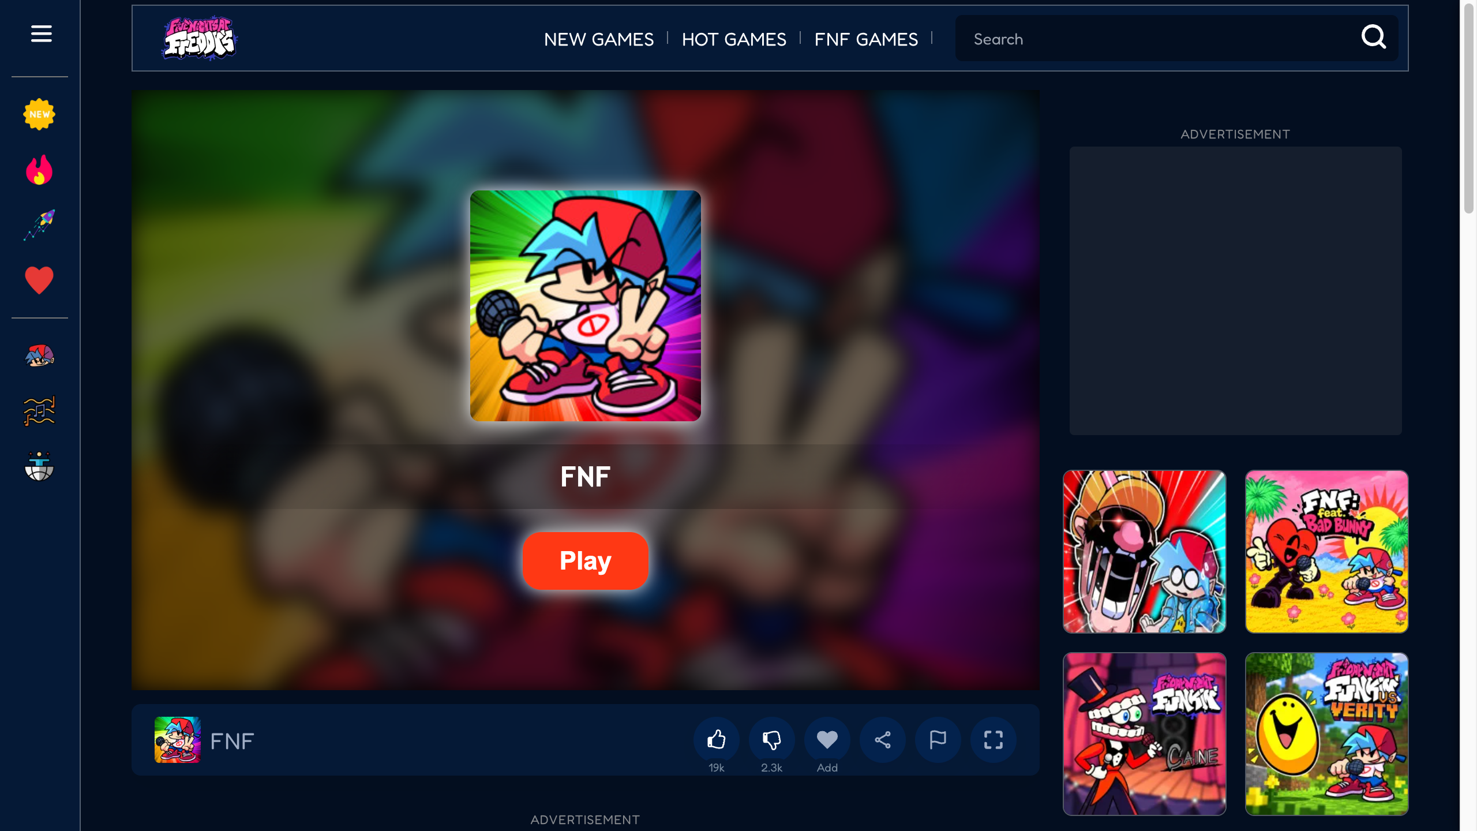Add FNF to favorites heart button
Viewport: 1477px width, 831px height.
827,740
